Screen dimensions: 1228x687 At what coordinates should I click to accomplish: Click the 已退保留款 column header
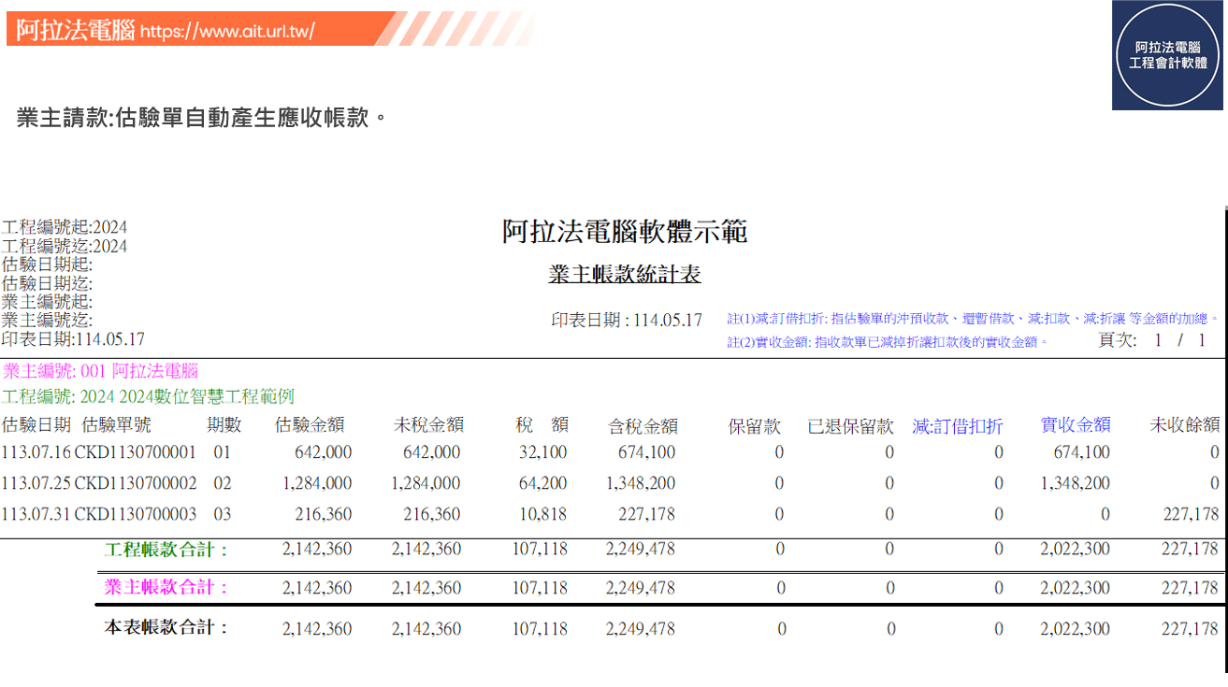pyautogui.click(x=851, y=426)
